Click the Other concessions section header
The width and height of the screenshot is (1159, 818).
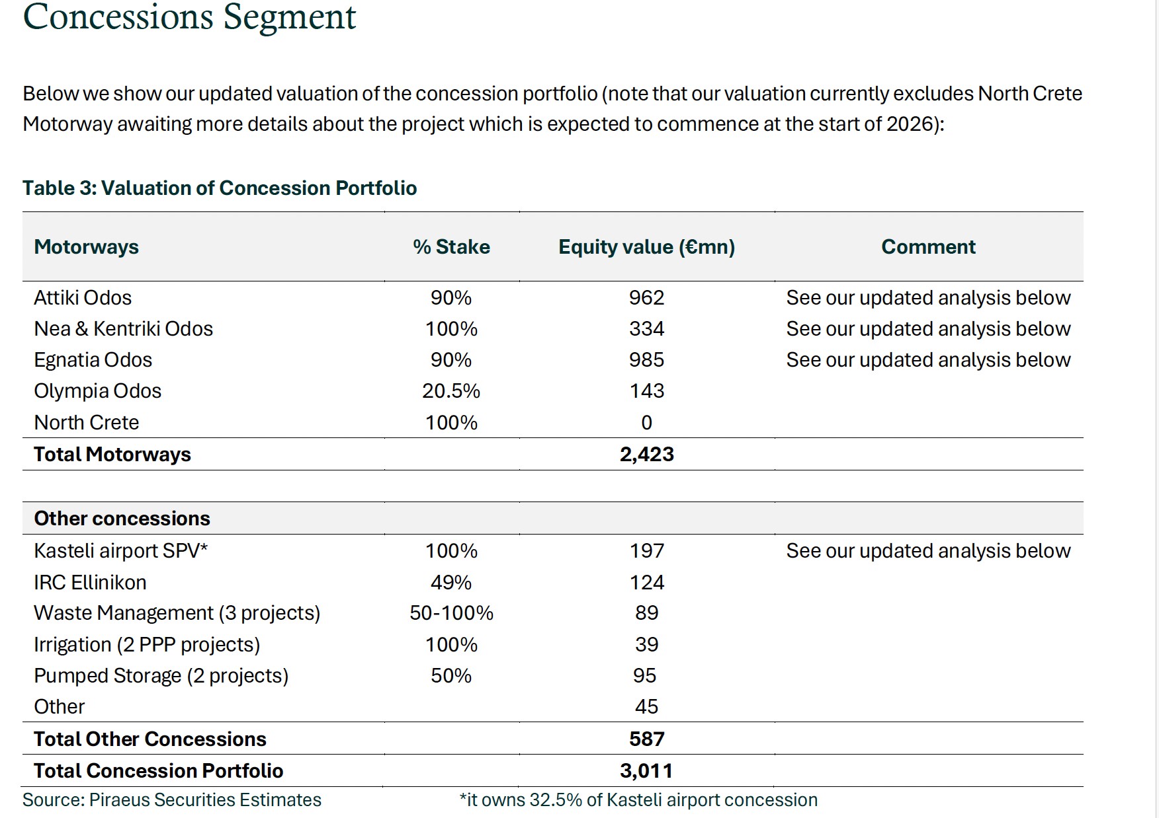click(122, 519)
